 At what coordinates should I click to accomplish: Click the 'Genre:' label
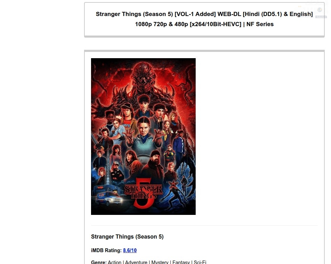99,262
